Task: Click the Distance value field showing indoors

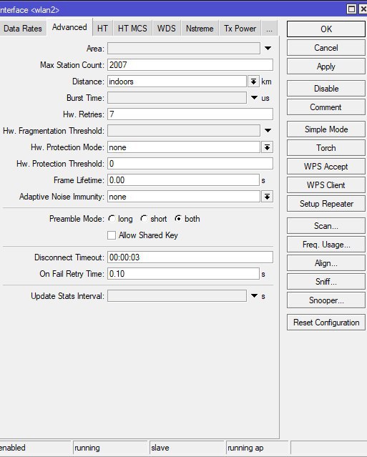Action: (x=177, y=82)
